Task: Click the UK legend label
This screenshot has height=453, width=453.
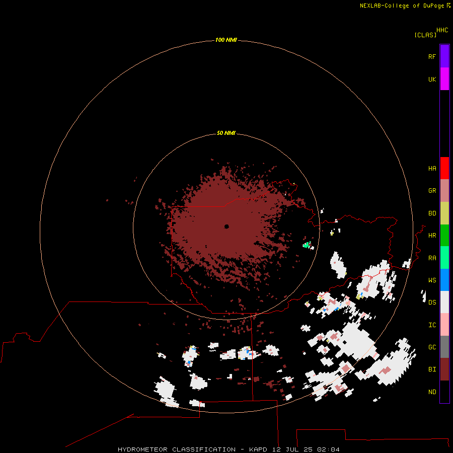Action: 432,79
